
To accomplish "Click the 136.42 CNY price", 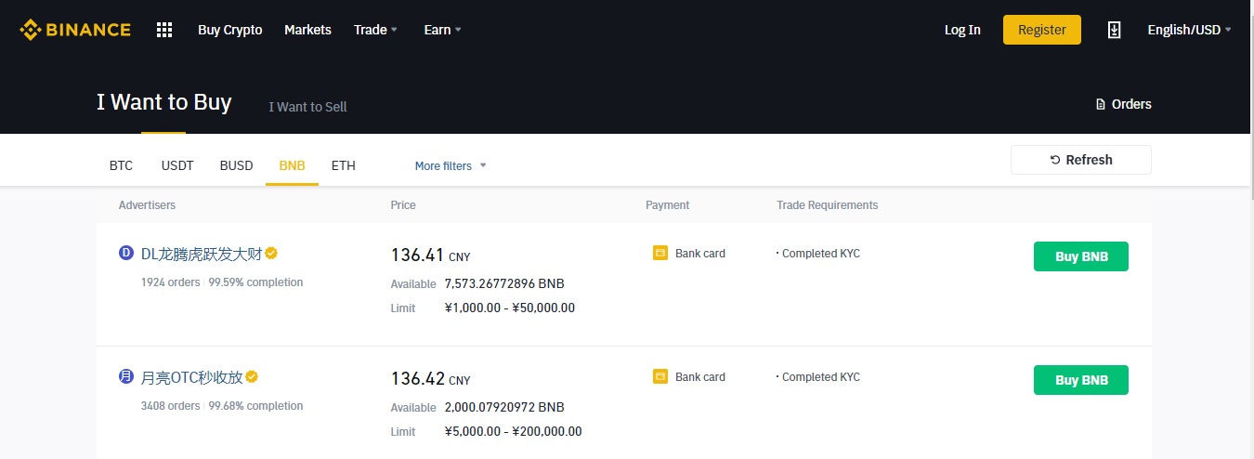I will 431,379.
